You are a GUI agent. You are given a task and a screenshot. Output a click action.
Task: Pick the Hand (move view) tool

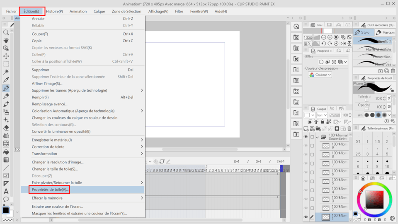[6, 40]
